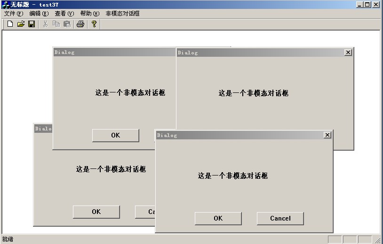Click the Cut scissors toolbar icon
The image size is (383, 244).
coord(45,24)
